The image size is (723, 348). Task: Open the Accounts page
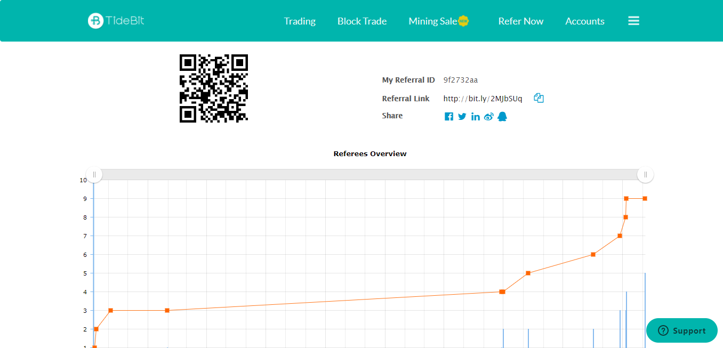(585, 21)
